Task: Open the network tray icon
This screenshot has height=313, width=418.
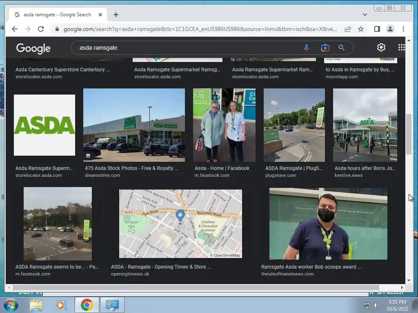Action: (x=367, y=305)
